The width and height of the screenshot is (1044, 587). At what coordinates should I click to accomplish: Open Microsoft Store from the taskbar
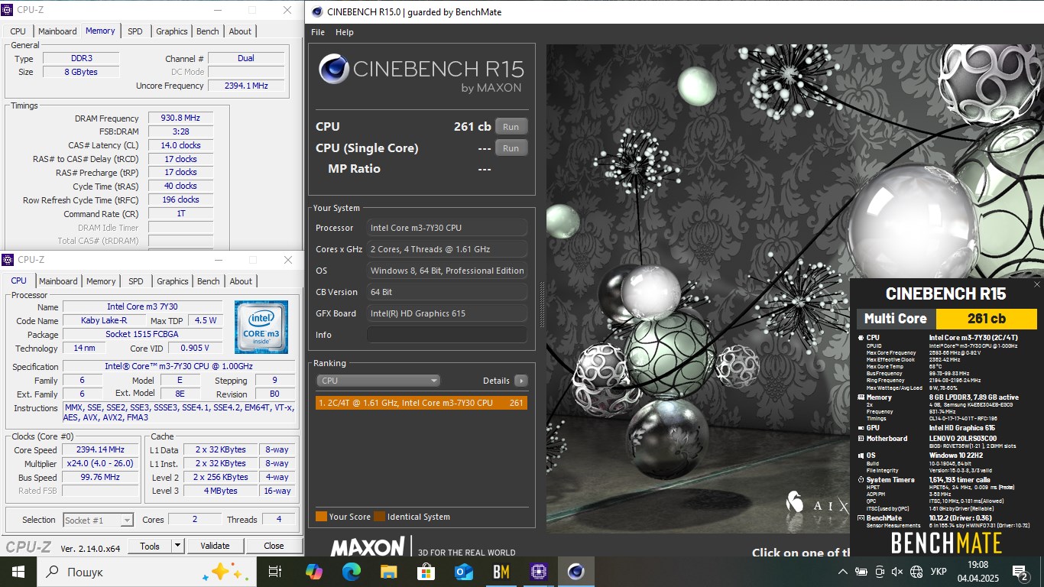426,572
